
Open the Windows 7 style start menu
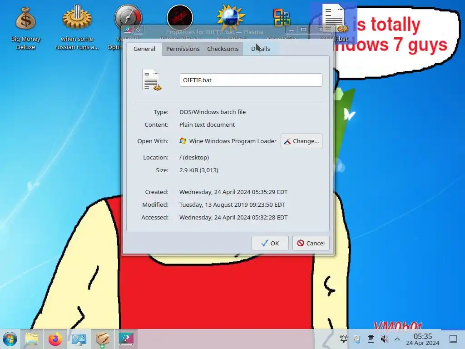[x=10, y=339]
